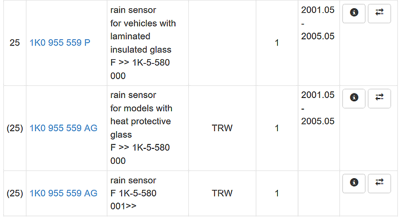The image size is (400, 217).
Task: Click the (25) position in heat protective glass row
Action: click(15, 128)
